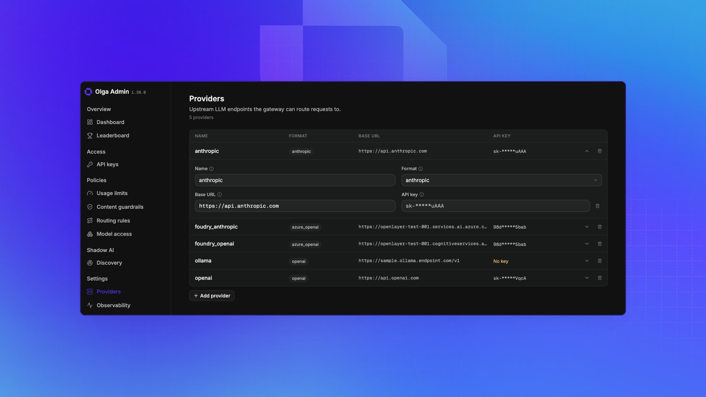Click the Leaderboard trophy icon
706x397 pixels.
[90, 136]
